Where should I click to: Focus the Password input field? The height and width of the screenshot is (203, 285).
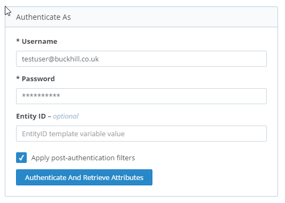click(x=141, y=96)
